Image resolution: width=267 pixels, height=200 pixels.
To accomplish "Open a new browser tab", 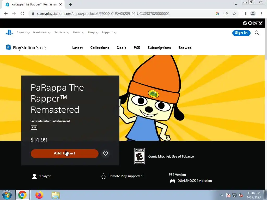I will 70,4.
